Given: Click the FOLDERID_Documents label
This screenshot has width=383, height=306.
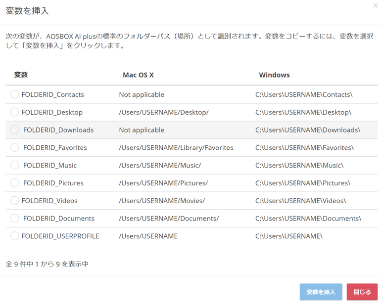Looking at the screenshot, I should [58, 219].
